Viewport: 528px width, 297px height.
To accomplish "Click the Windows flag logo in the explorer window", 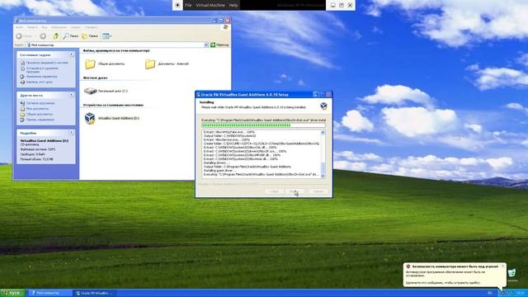I will click(x=225, y=27).
